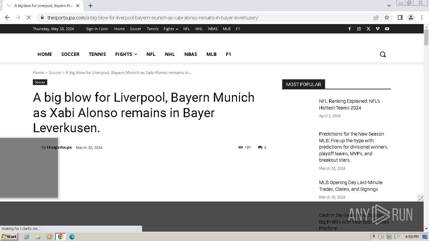Stop page loading button
429x241 pixels.
(29, 17)
